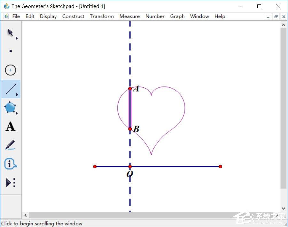
Task: Select the right endpoint of the horizontal segment
Action: [x=220, y=166]
